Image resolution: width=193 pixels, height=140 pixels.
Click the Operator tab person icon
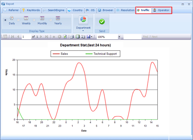(x=154, y=10)
